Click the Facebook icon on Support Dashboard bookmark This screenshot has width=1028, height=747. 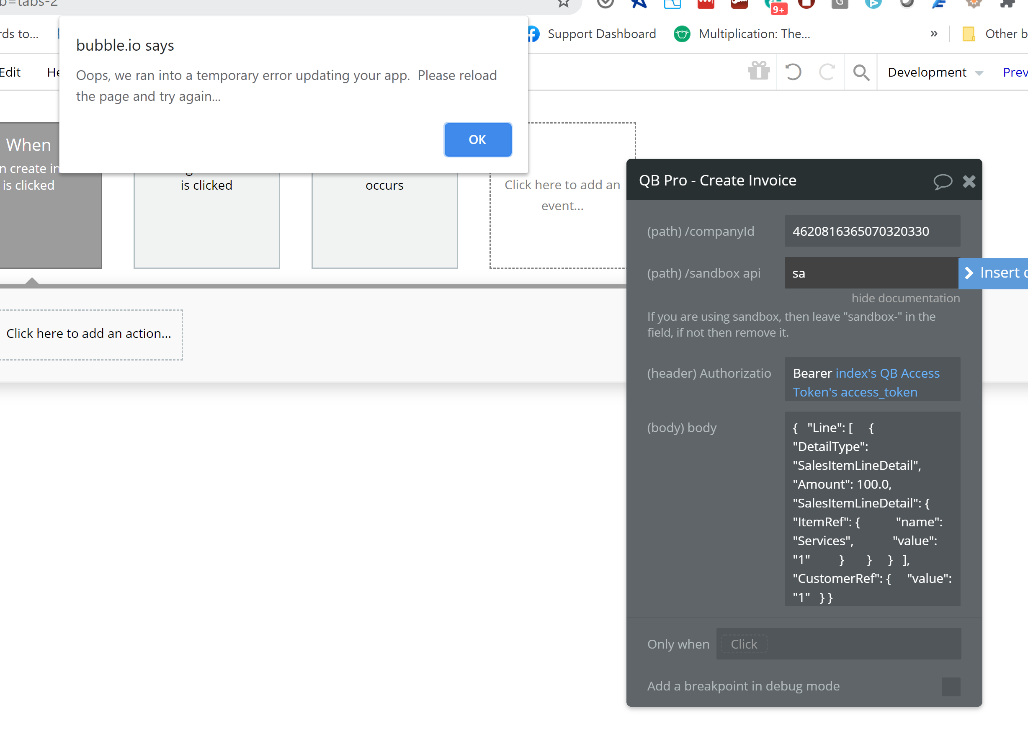tap(533, 34)
